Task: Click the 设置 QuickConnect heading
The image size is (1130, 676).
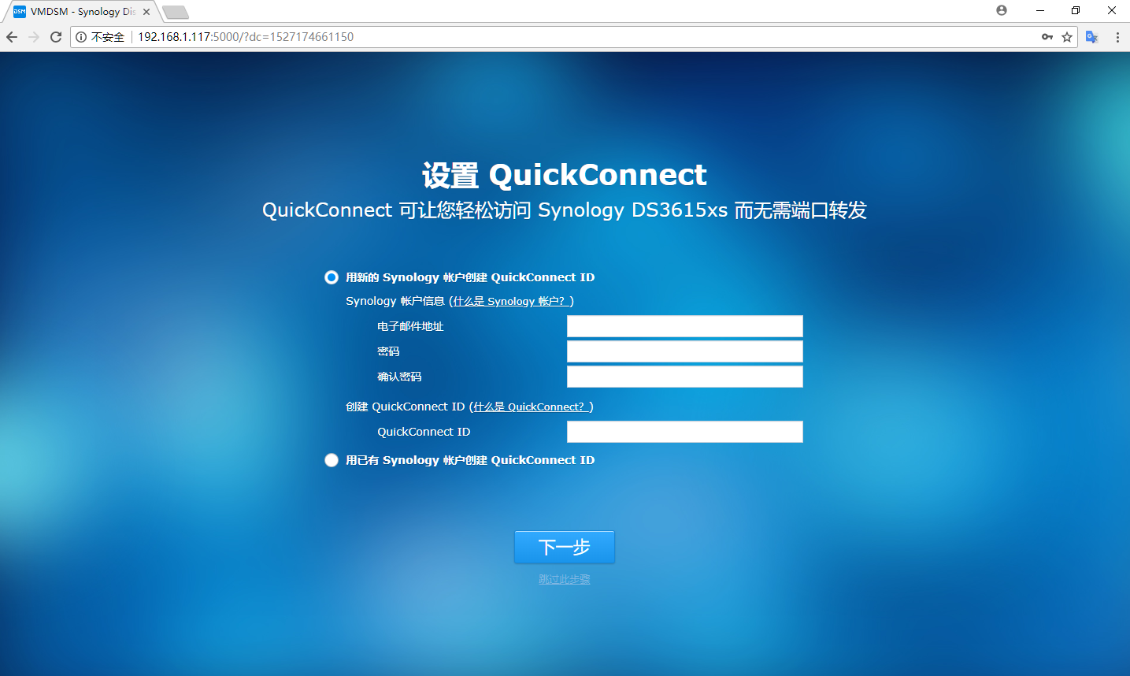Action: click(565, 175)
